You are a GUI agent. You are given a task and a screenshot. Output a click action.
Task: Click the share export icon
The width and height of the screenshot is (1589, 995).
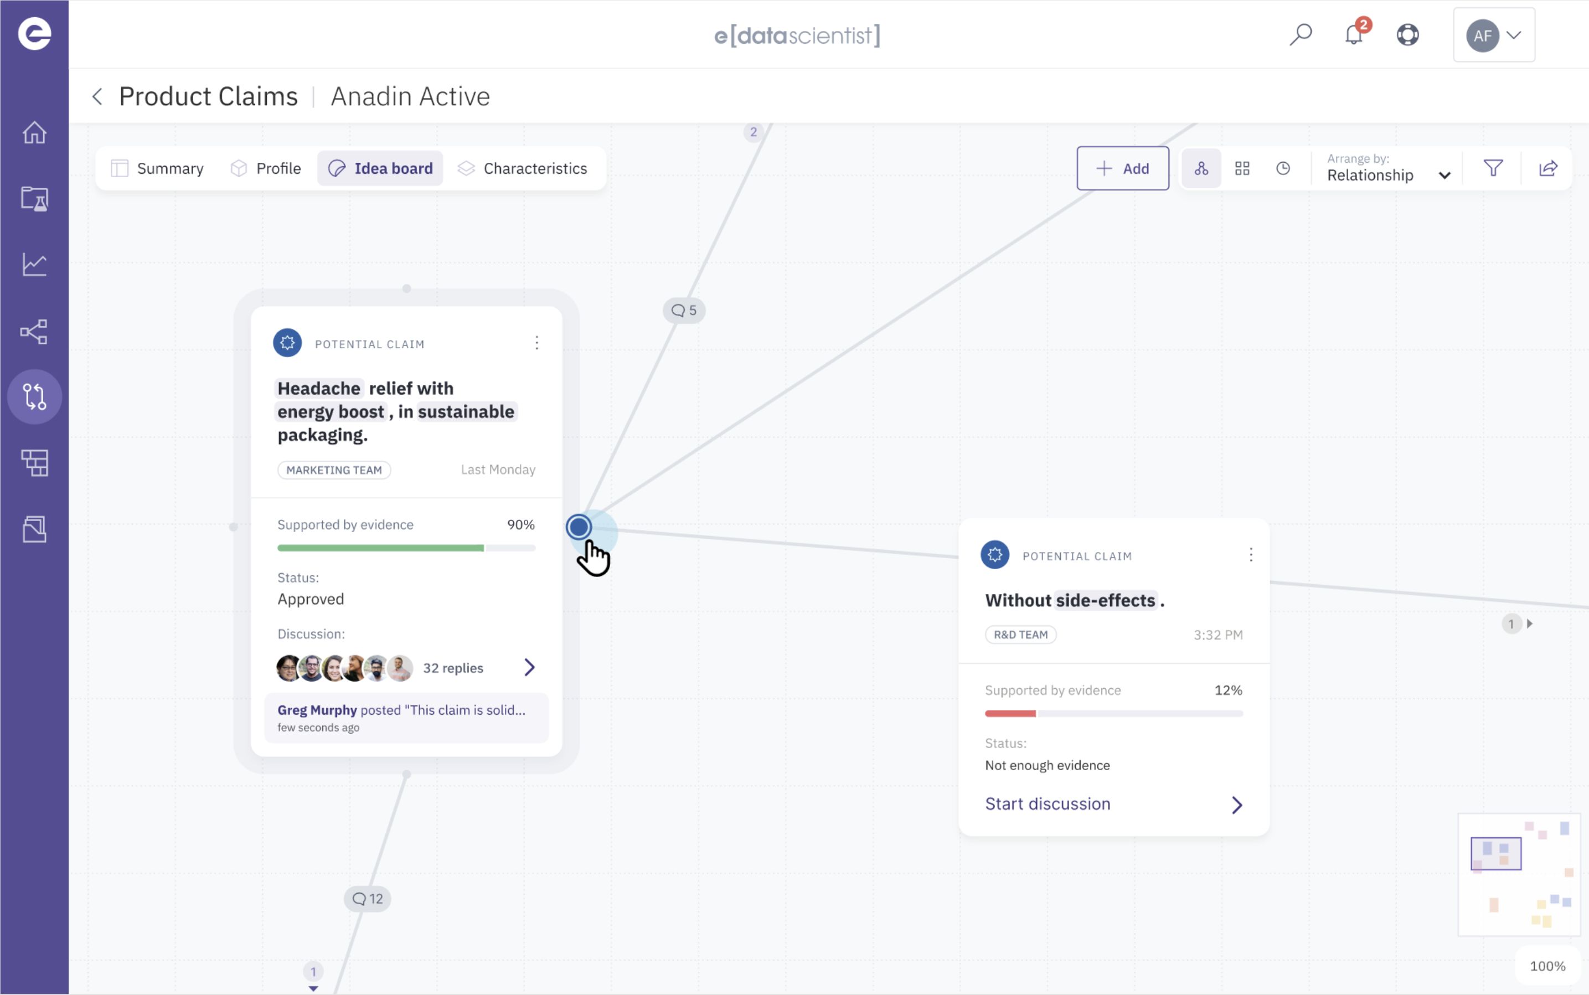tap(1548, 168)
